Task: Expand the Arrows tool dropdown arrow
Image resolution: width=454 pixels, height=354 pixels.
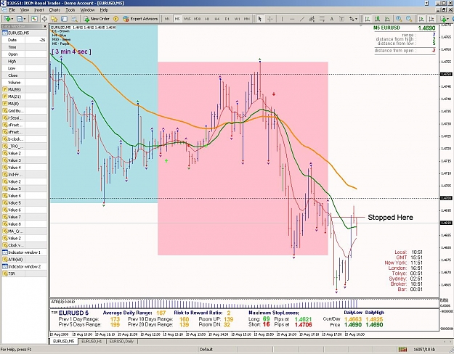Action: click(356, 19)
